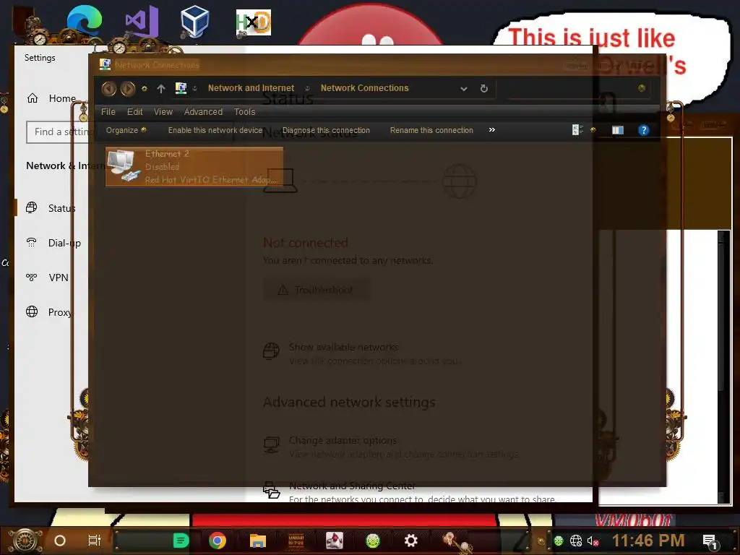Open Settings gear on taskbar

tap(411, 541)
